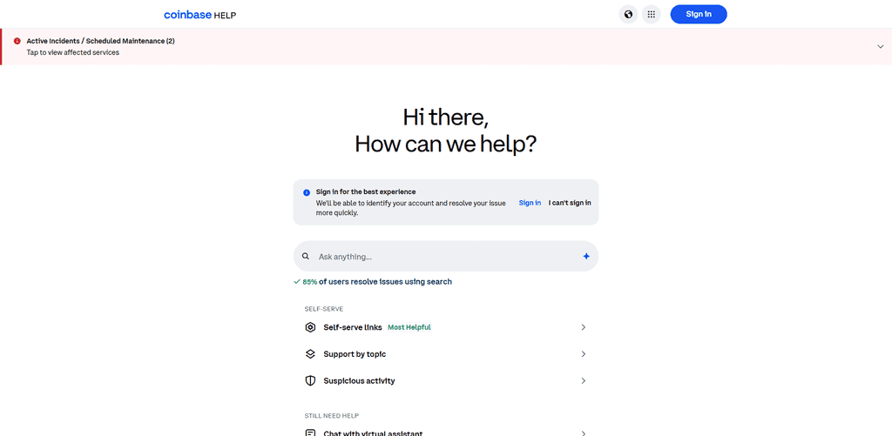Click the green checkmark icon

pos(297,281)
